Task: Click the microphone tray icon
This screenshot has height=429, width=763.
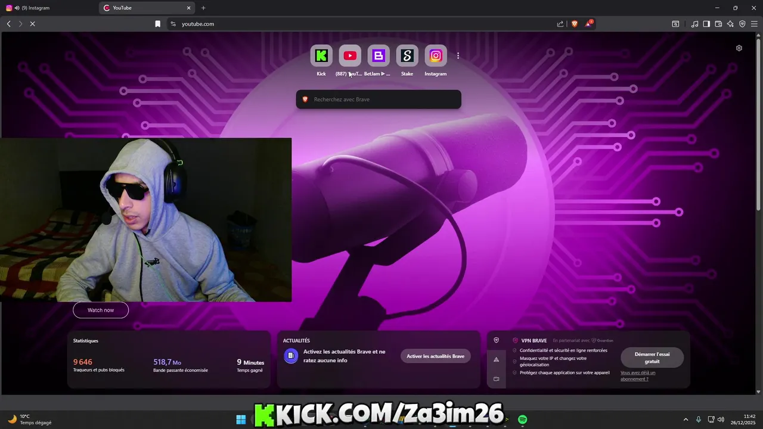Action: [x=699, y=419]
